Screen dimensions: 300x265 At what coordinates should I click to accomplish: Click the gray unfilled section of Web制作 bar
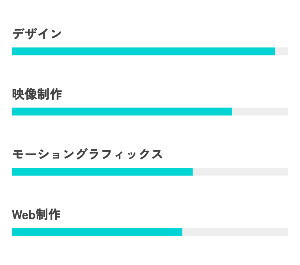[235, 232]
